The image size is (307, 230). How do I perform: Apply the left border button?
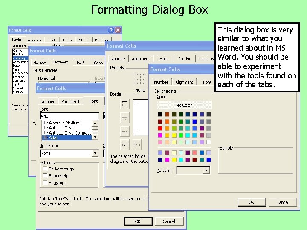pos(137,144)
